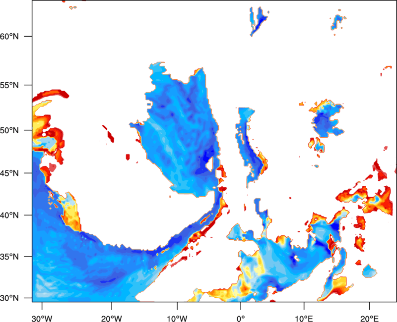Click the 20°W longitude label
The height and width of the screenshot is (322, 397).
point(112,319)
